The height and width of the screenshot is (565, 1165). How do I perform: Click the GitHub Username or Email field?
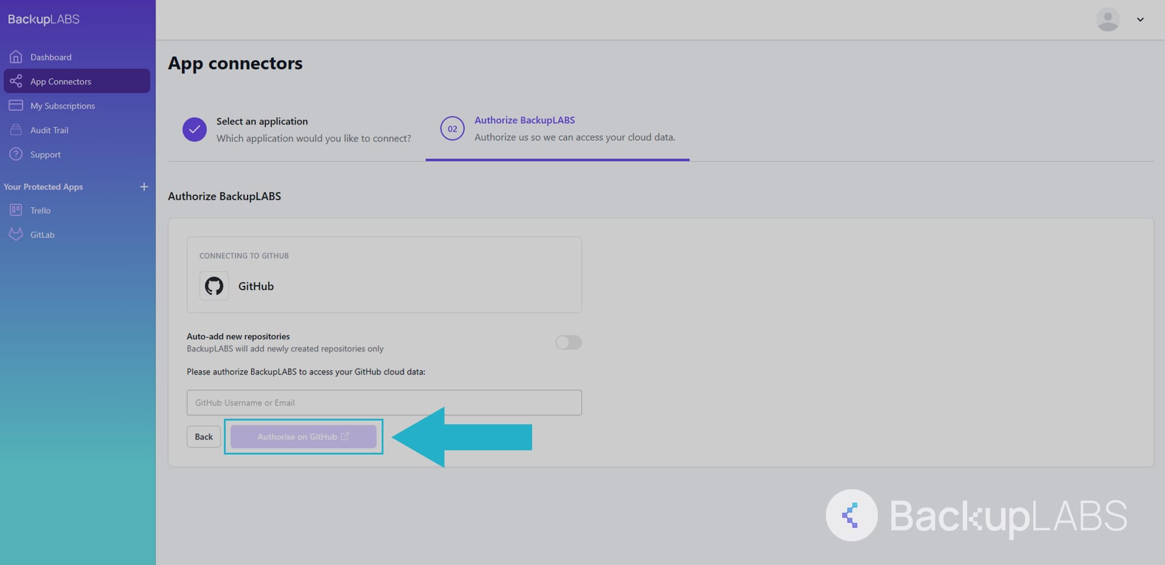tap(383, 402)
